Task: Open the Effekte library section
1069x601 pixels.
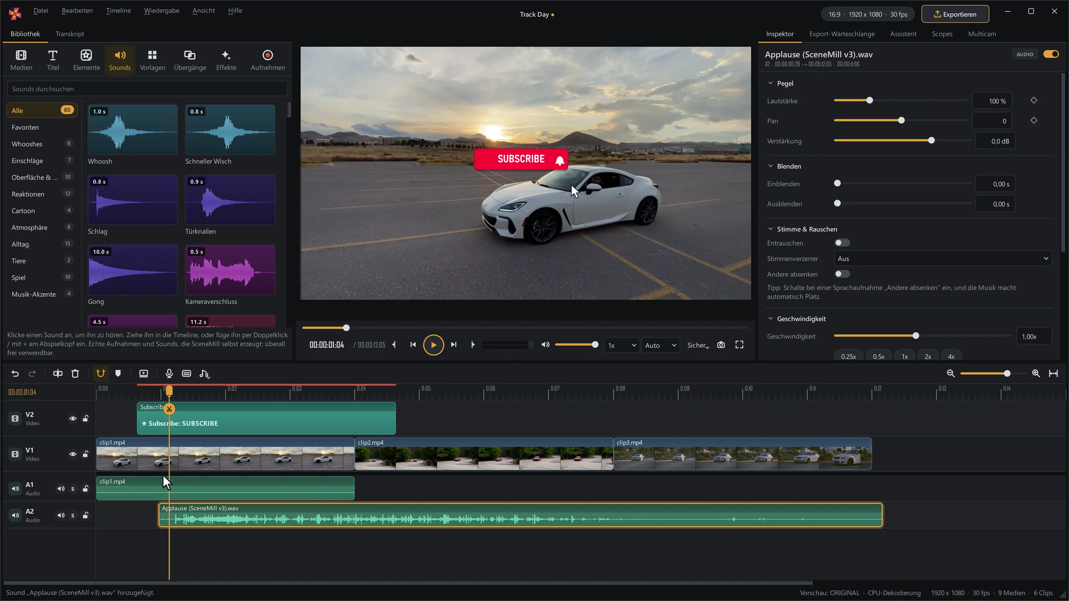Action: (x=226, y=60)
